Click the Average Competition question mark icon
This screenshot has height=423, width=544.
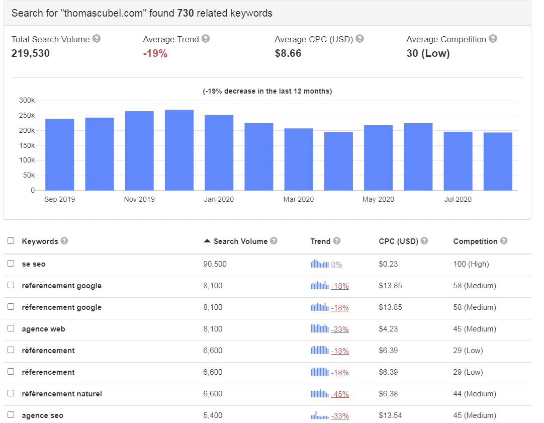click(x=493, y=39)
